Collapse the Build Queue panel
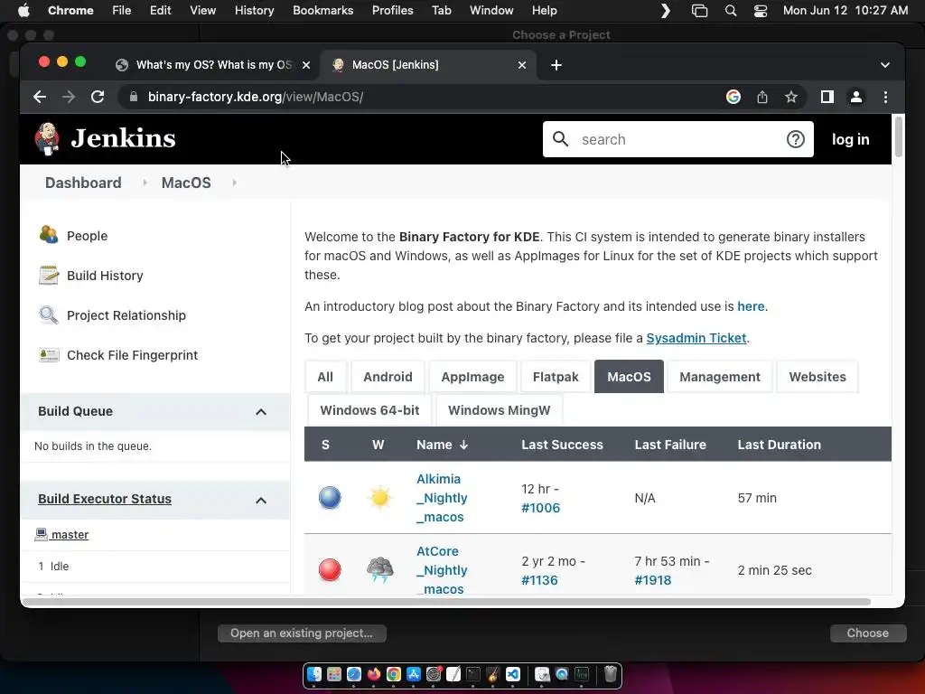The height and width of the screenshot is (694, 925). (261, 412)
